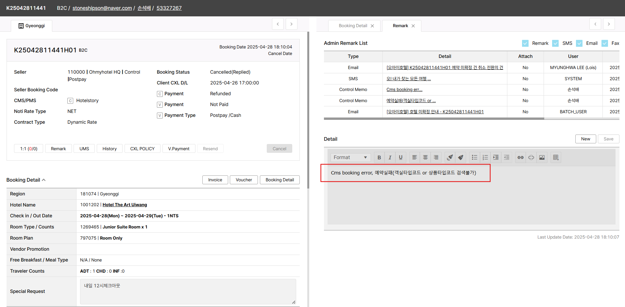Screen dimensions: 625x307
Task: Apply italic formatting in the editor
Action: pos(390,157)
